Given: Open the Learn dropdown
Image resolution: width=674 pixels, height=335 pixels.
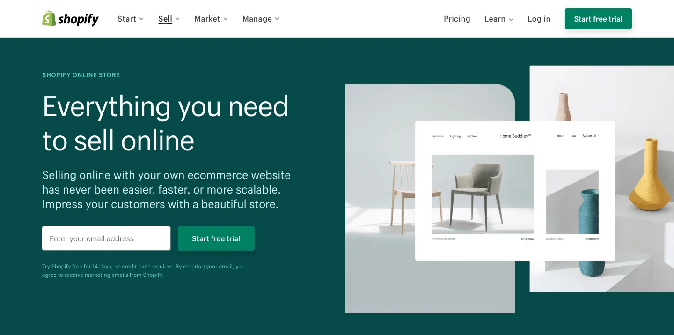Looking at the screenshot, I should click(499, 19).
